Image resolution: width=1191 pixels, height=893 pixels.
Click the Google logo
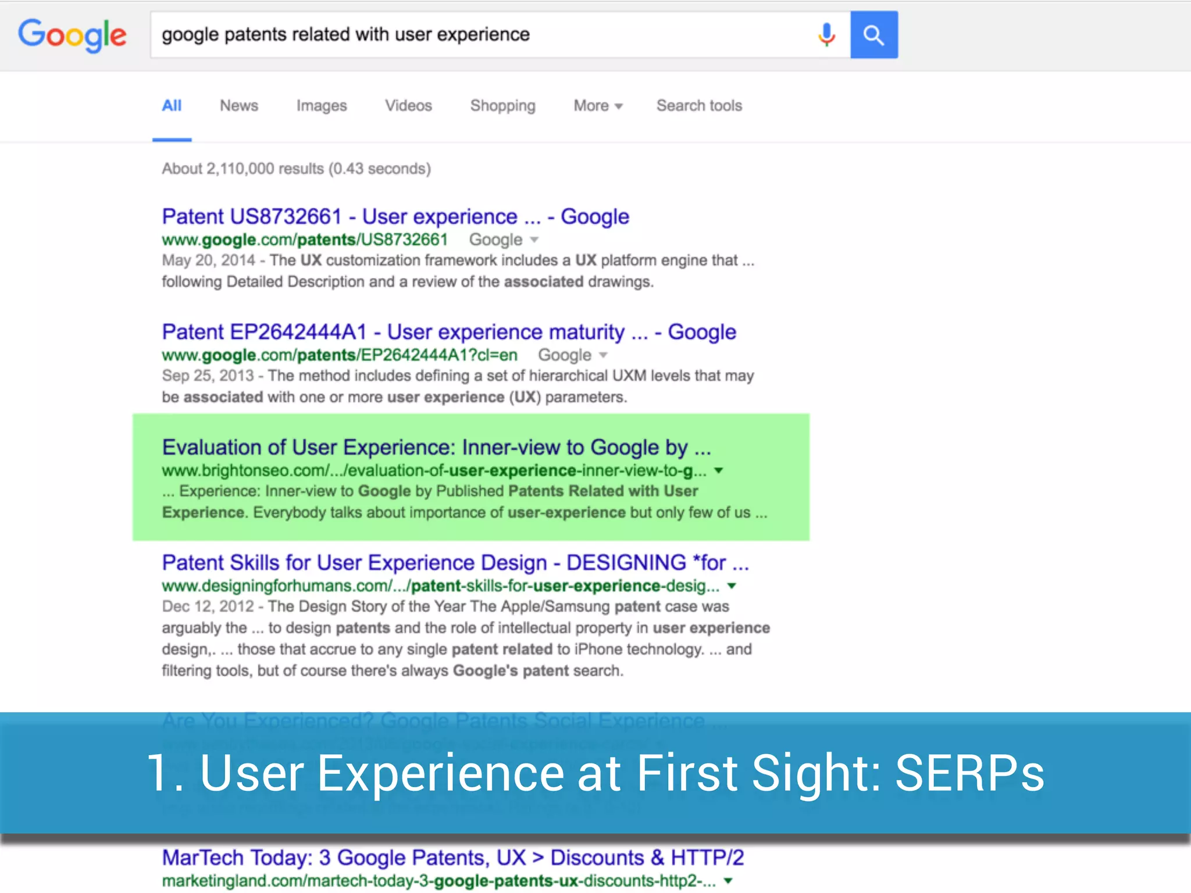(72, 35)
